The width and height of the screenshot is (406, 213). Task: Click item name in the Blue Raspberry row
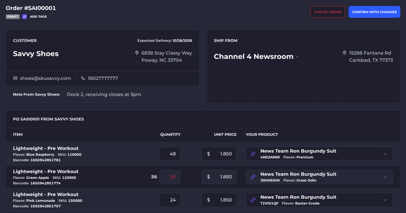coord(45,148)
